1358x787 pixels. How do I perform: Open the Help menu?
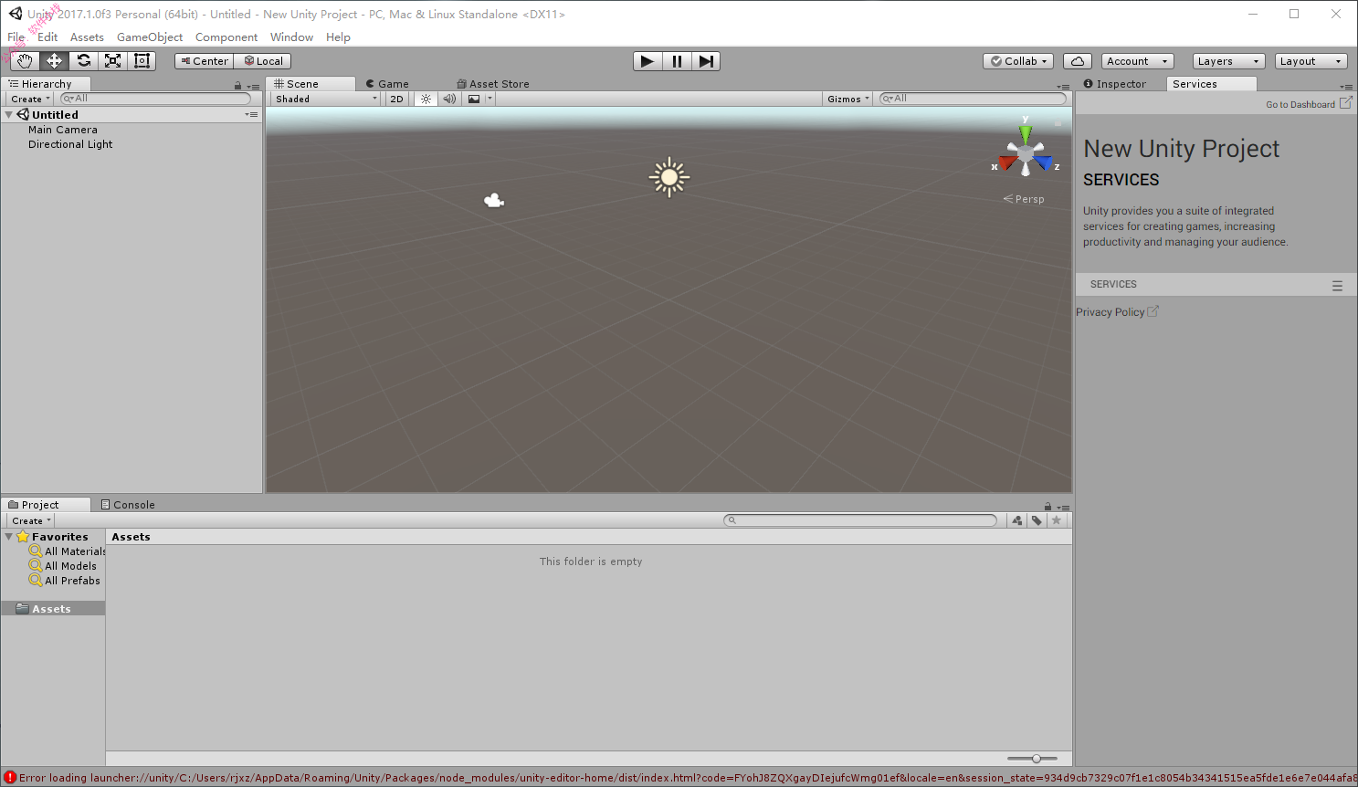338,37
